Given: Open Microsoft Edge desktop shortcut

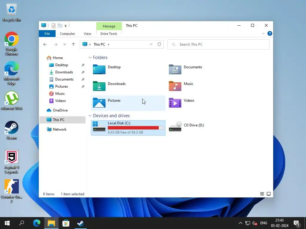Looking at the screenshot, I should point(12,73).
